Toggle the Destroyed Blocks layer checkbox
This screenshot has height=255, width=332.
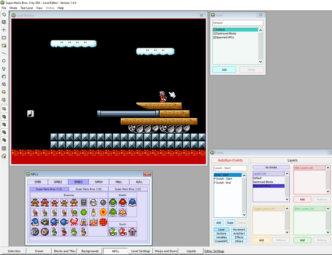coord(215,34)
